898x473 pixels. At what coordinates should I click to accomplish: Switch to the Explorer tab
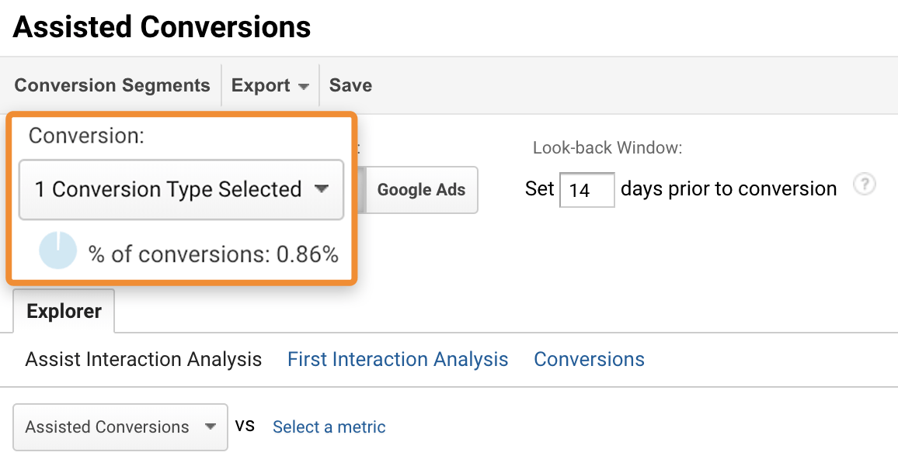click(x=64, y=311)
